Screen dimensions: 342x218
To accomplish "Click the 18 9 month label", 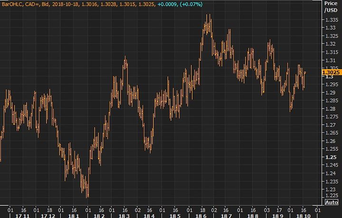I will click(278, 216).
